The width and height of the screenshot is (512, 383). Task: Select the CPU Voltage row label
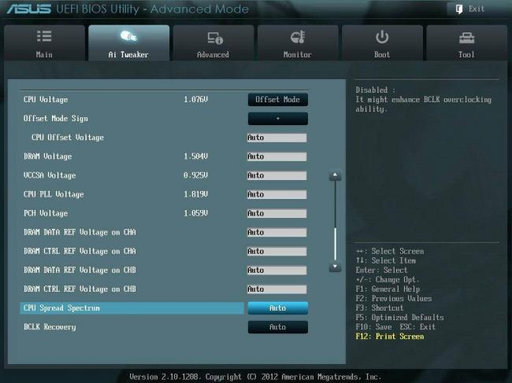(x=46, y=99)
